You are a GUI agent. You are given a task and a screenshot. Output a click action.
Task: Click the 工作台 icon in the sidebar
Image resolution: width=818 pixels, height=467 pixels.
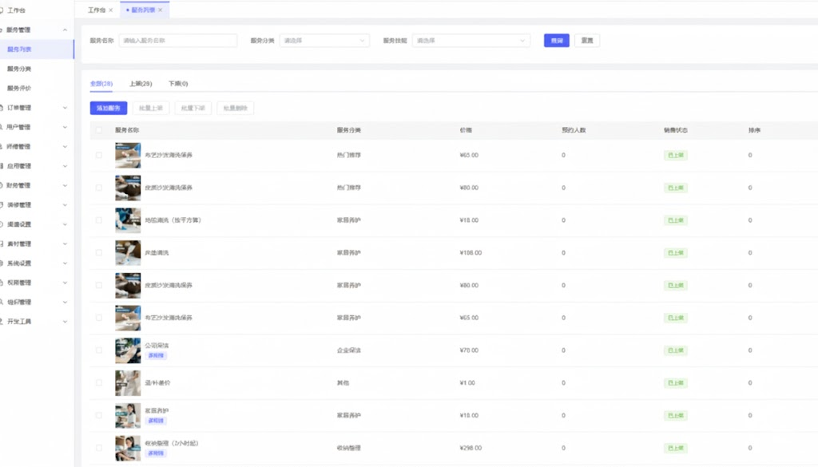click(x=2, y=10)
